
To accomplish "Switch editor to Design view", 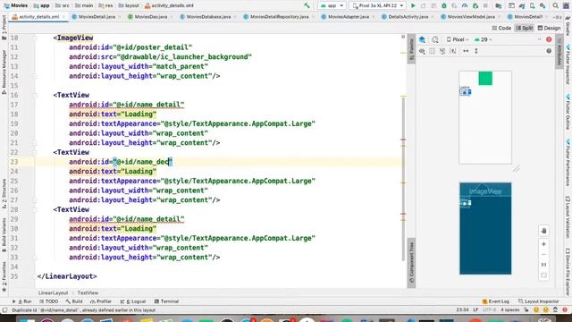I will pos(549,28).
